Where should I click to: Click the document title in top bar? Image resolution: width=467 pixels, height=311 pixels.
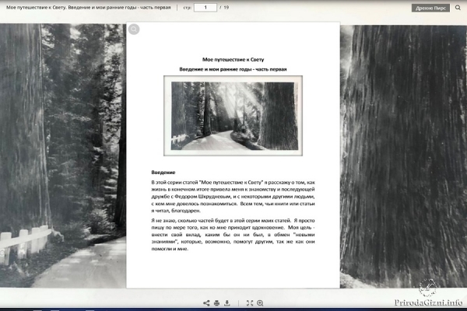(89, 8)
